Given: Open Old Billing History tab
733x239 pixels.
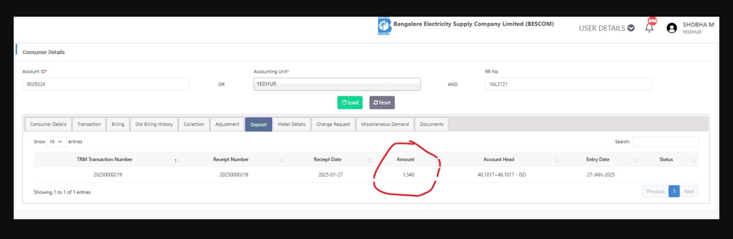Looking at the screenshot, I should coord(154,125).
